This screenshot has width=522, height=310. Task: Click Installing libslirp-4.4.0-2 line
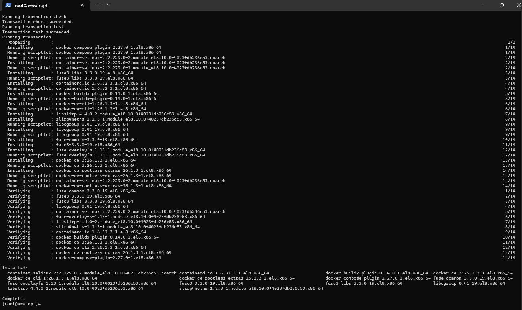[x=261, y=114]
